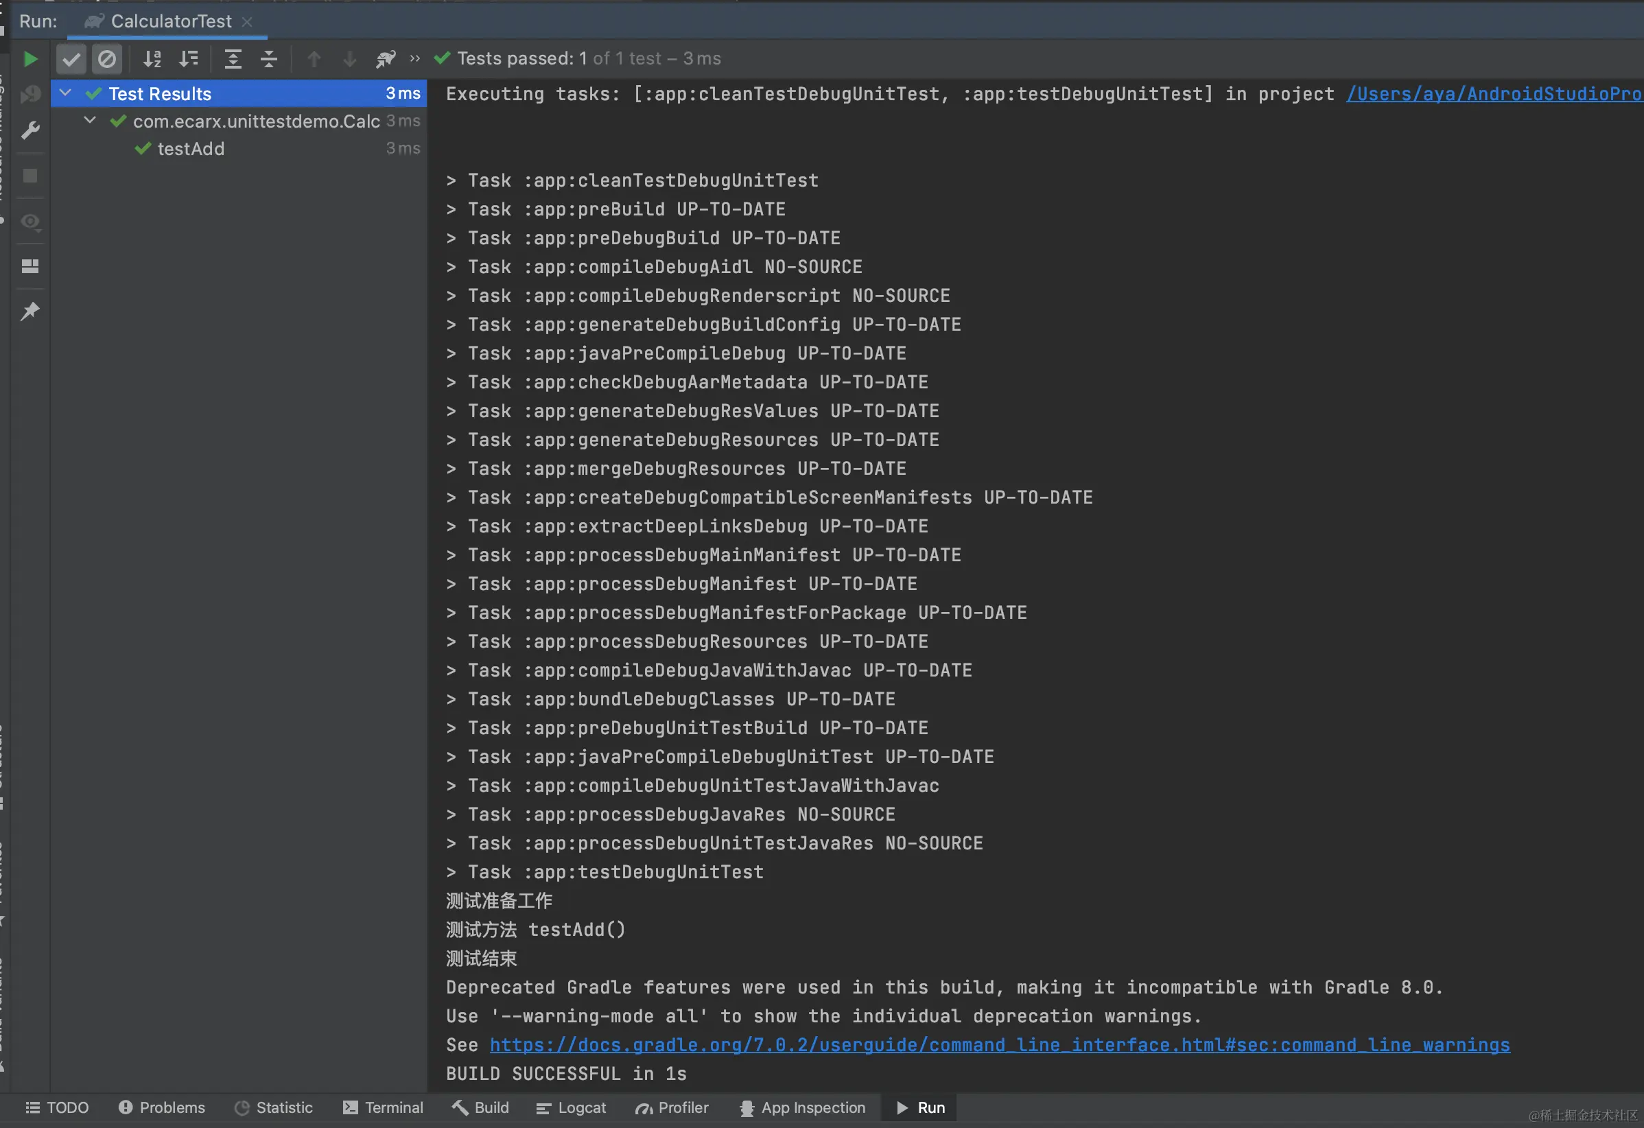The width and height of the screenshot is (1644, 1128).
Task: Open the docs.gradle.org command line warnings link
Action: (x=1000, y=1044)
